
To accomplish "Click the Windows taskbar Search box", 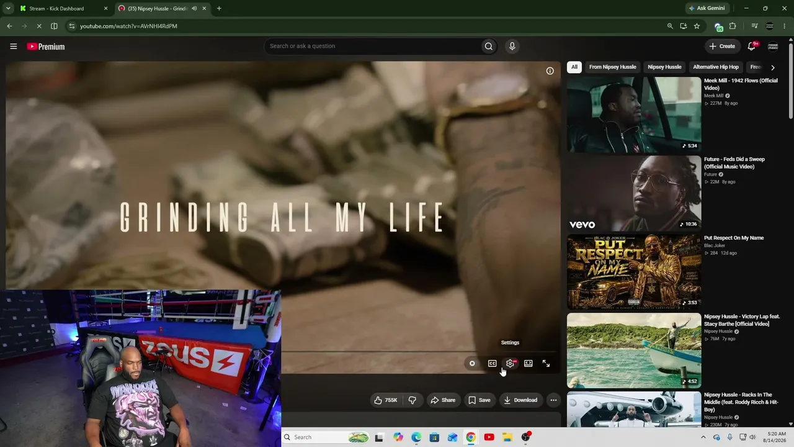I will [326, 437].
